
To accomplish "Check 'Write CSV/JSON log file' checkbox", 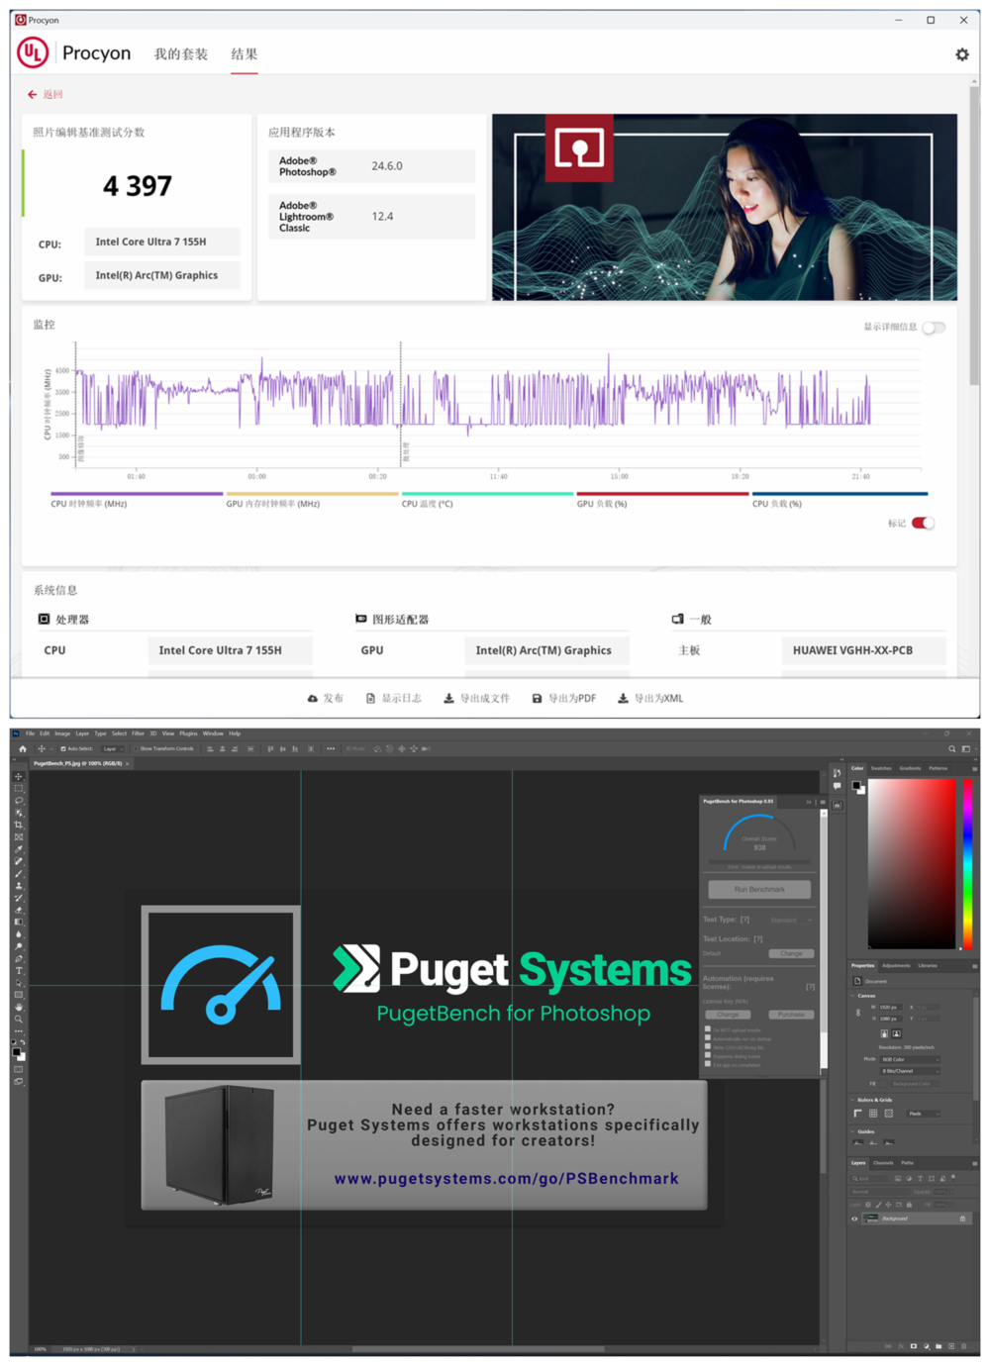I will [708, 1046].
